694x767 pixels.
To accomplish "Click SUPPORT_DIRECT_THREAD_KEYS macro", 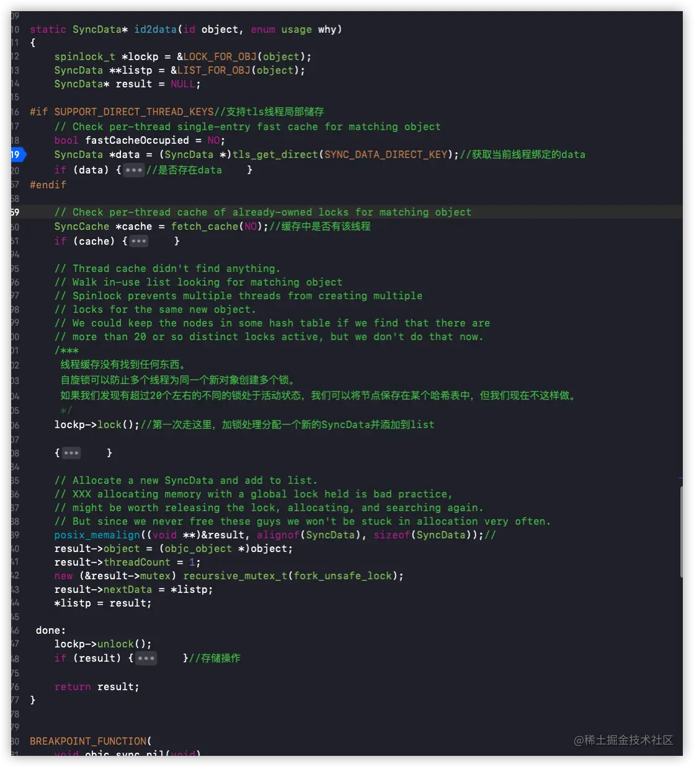I will click(134, 112).
